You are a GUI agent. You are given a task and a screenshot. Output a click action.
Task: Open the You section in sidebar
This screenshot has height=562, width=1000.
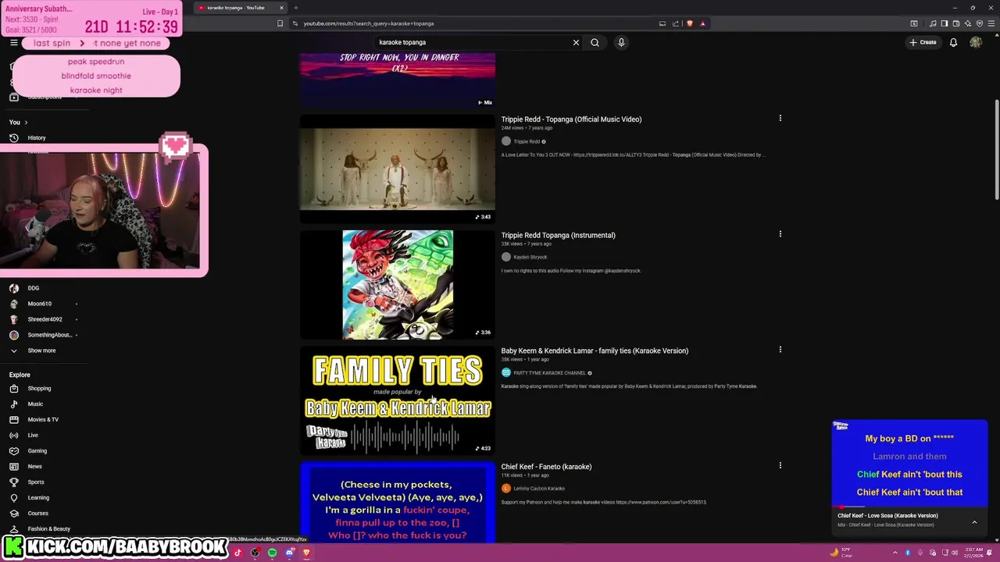click(x=18, y=123)
